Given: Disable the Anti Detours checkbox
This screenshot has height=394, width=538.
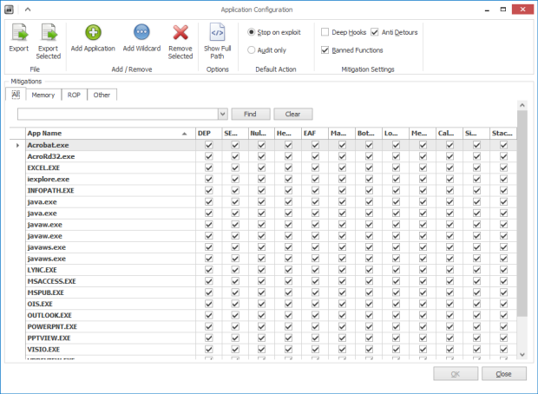Looking at the screenshot, I should [375, 32].
